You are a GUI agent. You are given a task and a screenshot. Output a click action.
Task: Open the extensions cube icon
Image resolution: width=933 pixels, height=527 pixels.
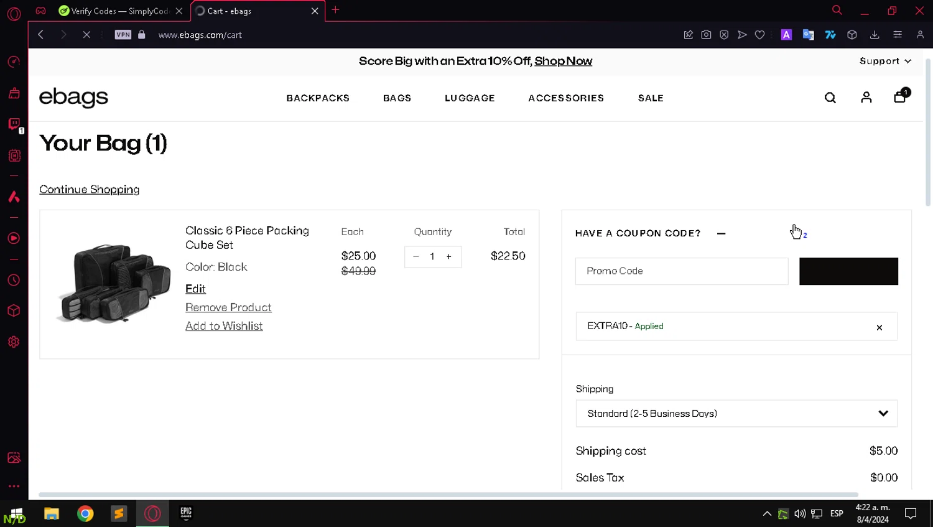click(x=852, y=35)
